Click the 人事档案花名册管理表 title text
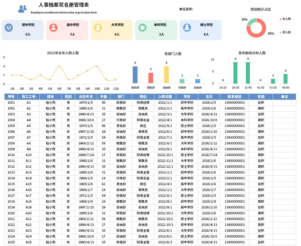This screenshot has height=246, width=301. 64,5
